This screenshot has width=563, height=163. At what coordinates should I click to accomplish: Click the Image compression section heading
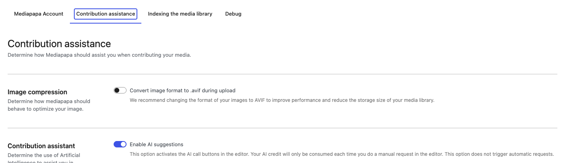pyautogui.click(x=37, y=92)
